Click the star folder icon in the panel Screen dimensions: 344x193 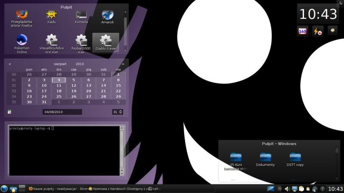13,189
